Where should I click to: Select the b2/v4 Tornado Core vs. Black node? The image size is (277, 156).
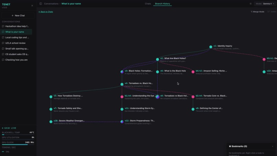pos(193,97)
